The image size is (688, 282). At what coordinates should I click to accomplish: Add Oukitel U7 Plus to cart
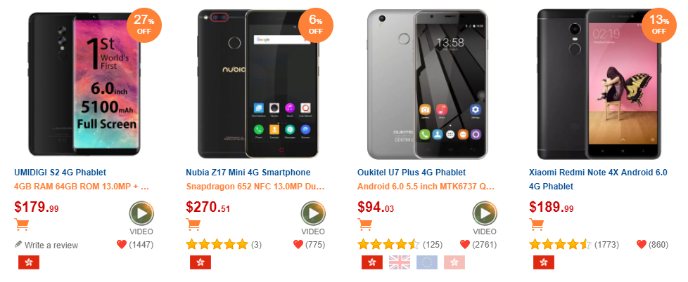pyautogui.click(x=364, y=224)
